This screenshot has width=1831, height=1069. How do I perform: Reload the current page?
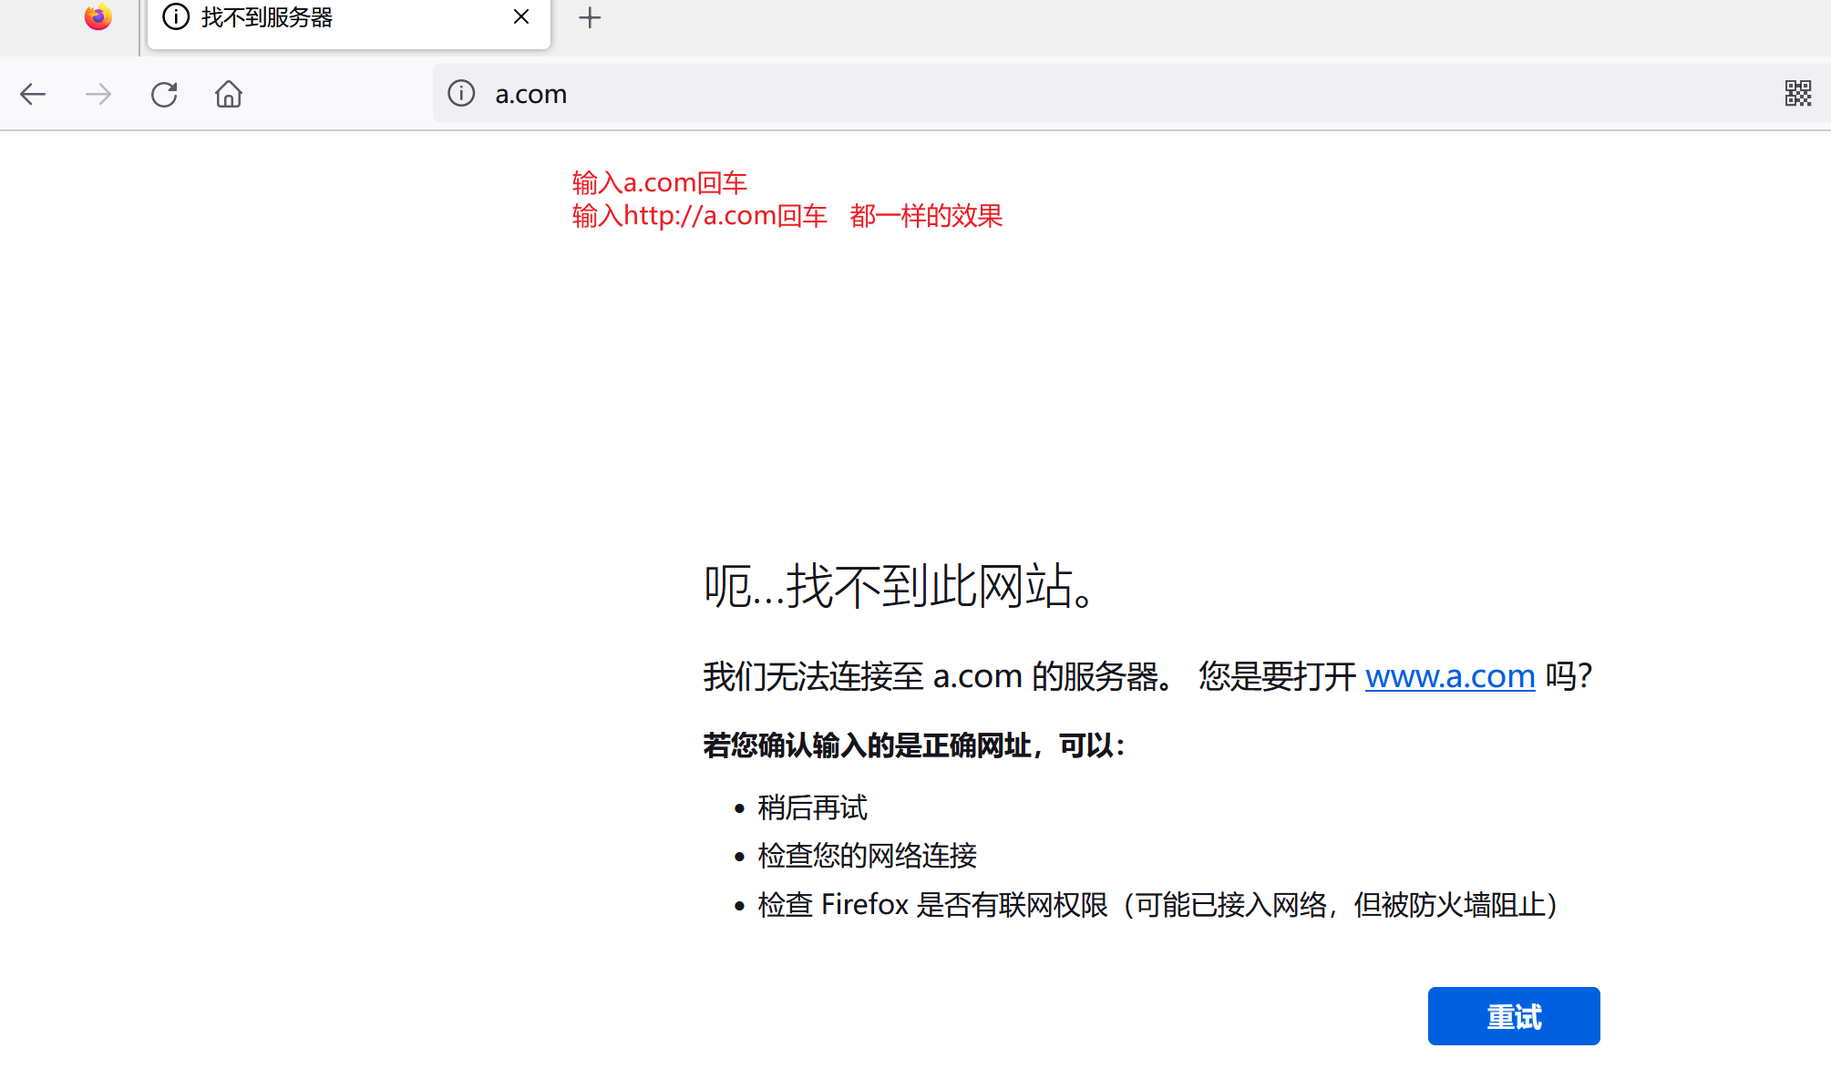(164, 94)
